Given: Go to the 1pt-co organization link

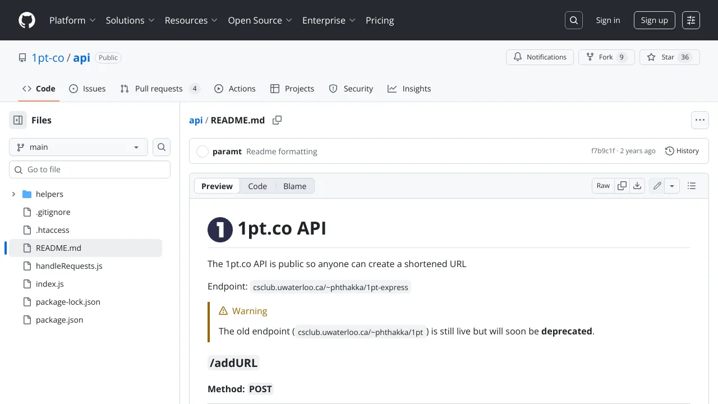Looking at the screenshot, I should 48,58.
